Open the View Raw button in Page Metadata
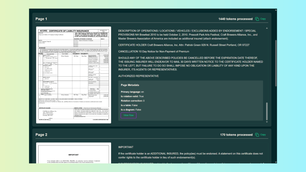Image resolution: width=306 pixels, height=172 pixels. click(128, 115)
